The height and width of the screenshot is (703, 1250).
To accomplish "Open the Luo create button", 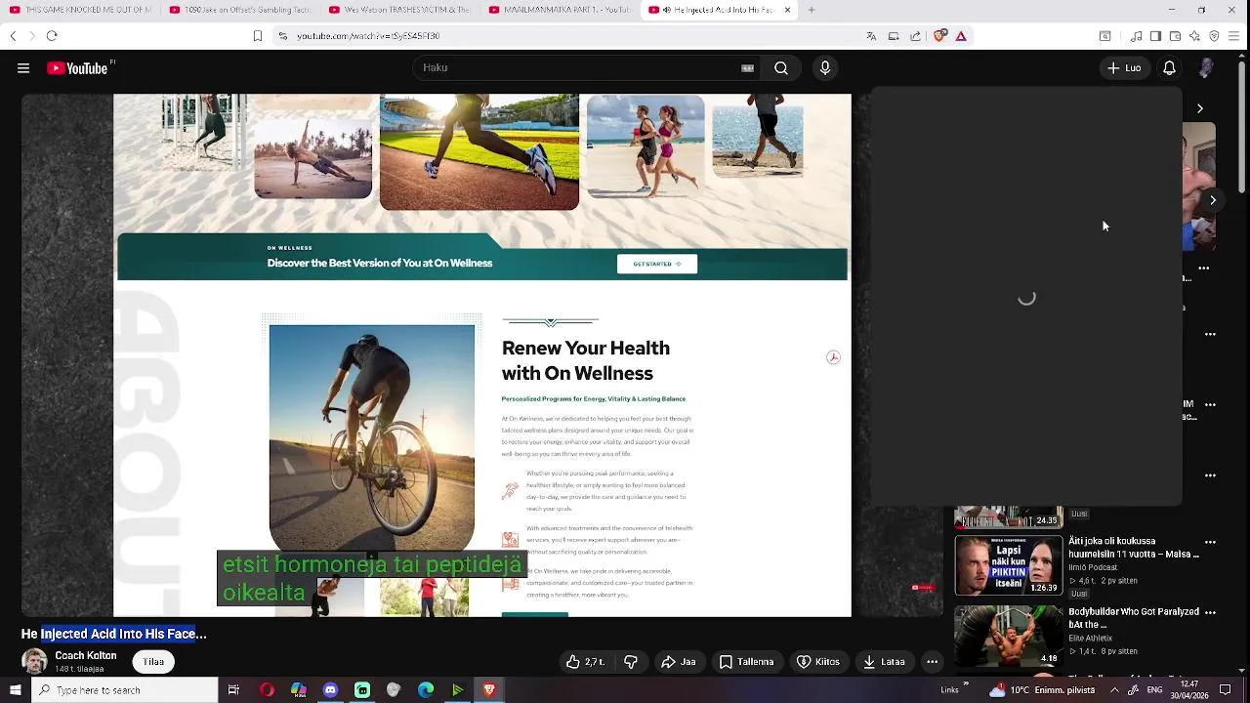I will pyautogui.click(x=1123, y=68).
